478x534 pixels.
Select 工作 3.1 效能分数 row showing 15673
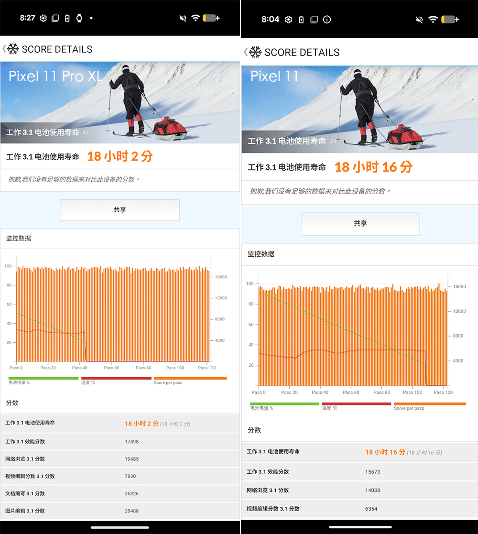point(359,472)
